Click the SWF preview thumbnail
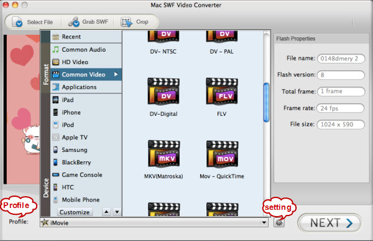373x241 pixels. coord(22,109)
